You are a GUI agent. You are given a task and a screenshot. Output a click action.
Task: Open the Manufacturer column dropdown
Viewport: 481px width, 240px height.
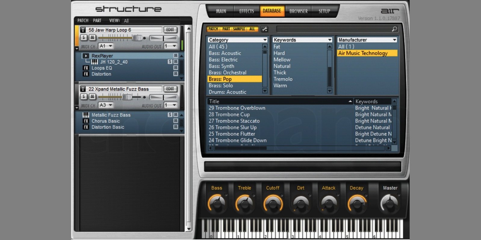pos(395,40)
